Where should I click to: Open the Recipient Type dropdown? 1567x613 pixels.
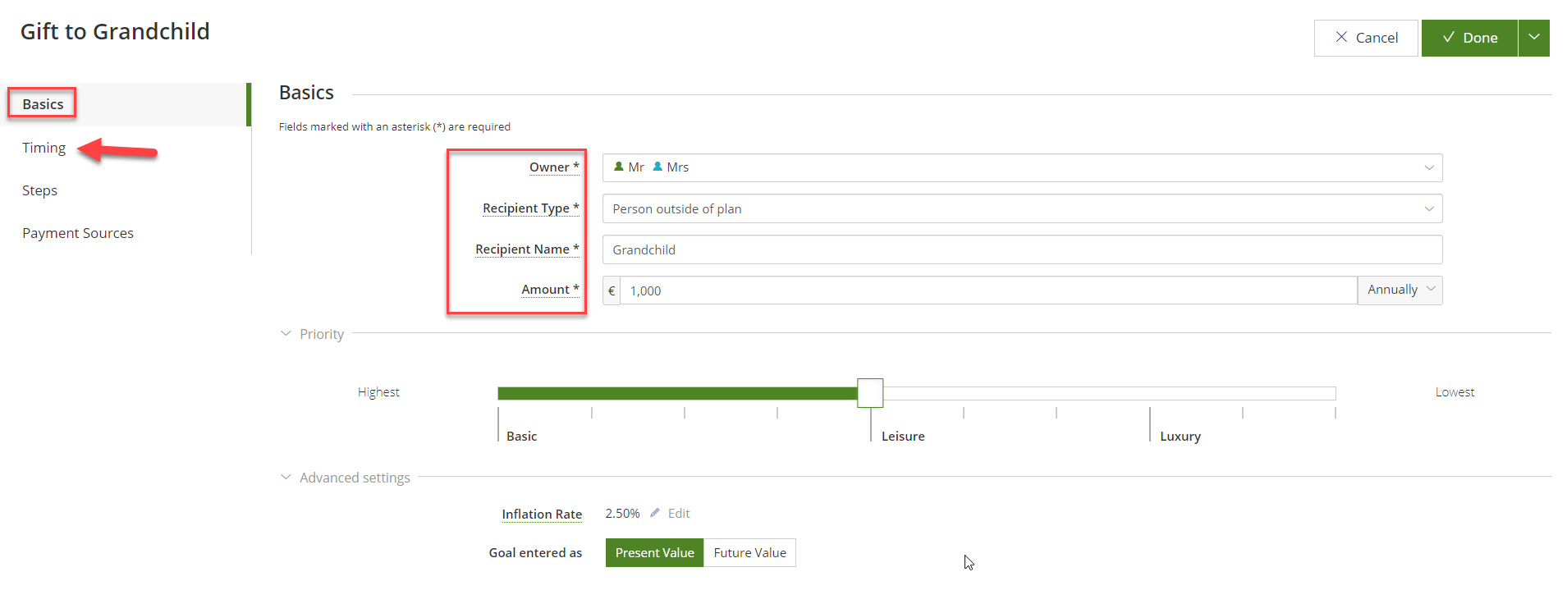(x=1022, y=208)
